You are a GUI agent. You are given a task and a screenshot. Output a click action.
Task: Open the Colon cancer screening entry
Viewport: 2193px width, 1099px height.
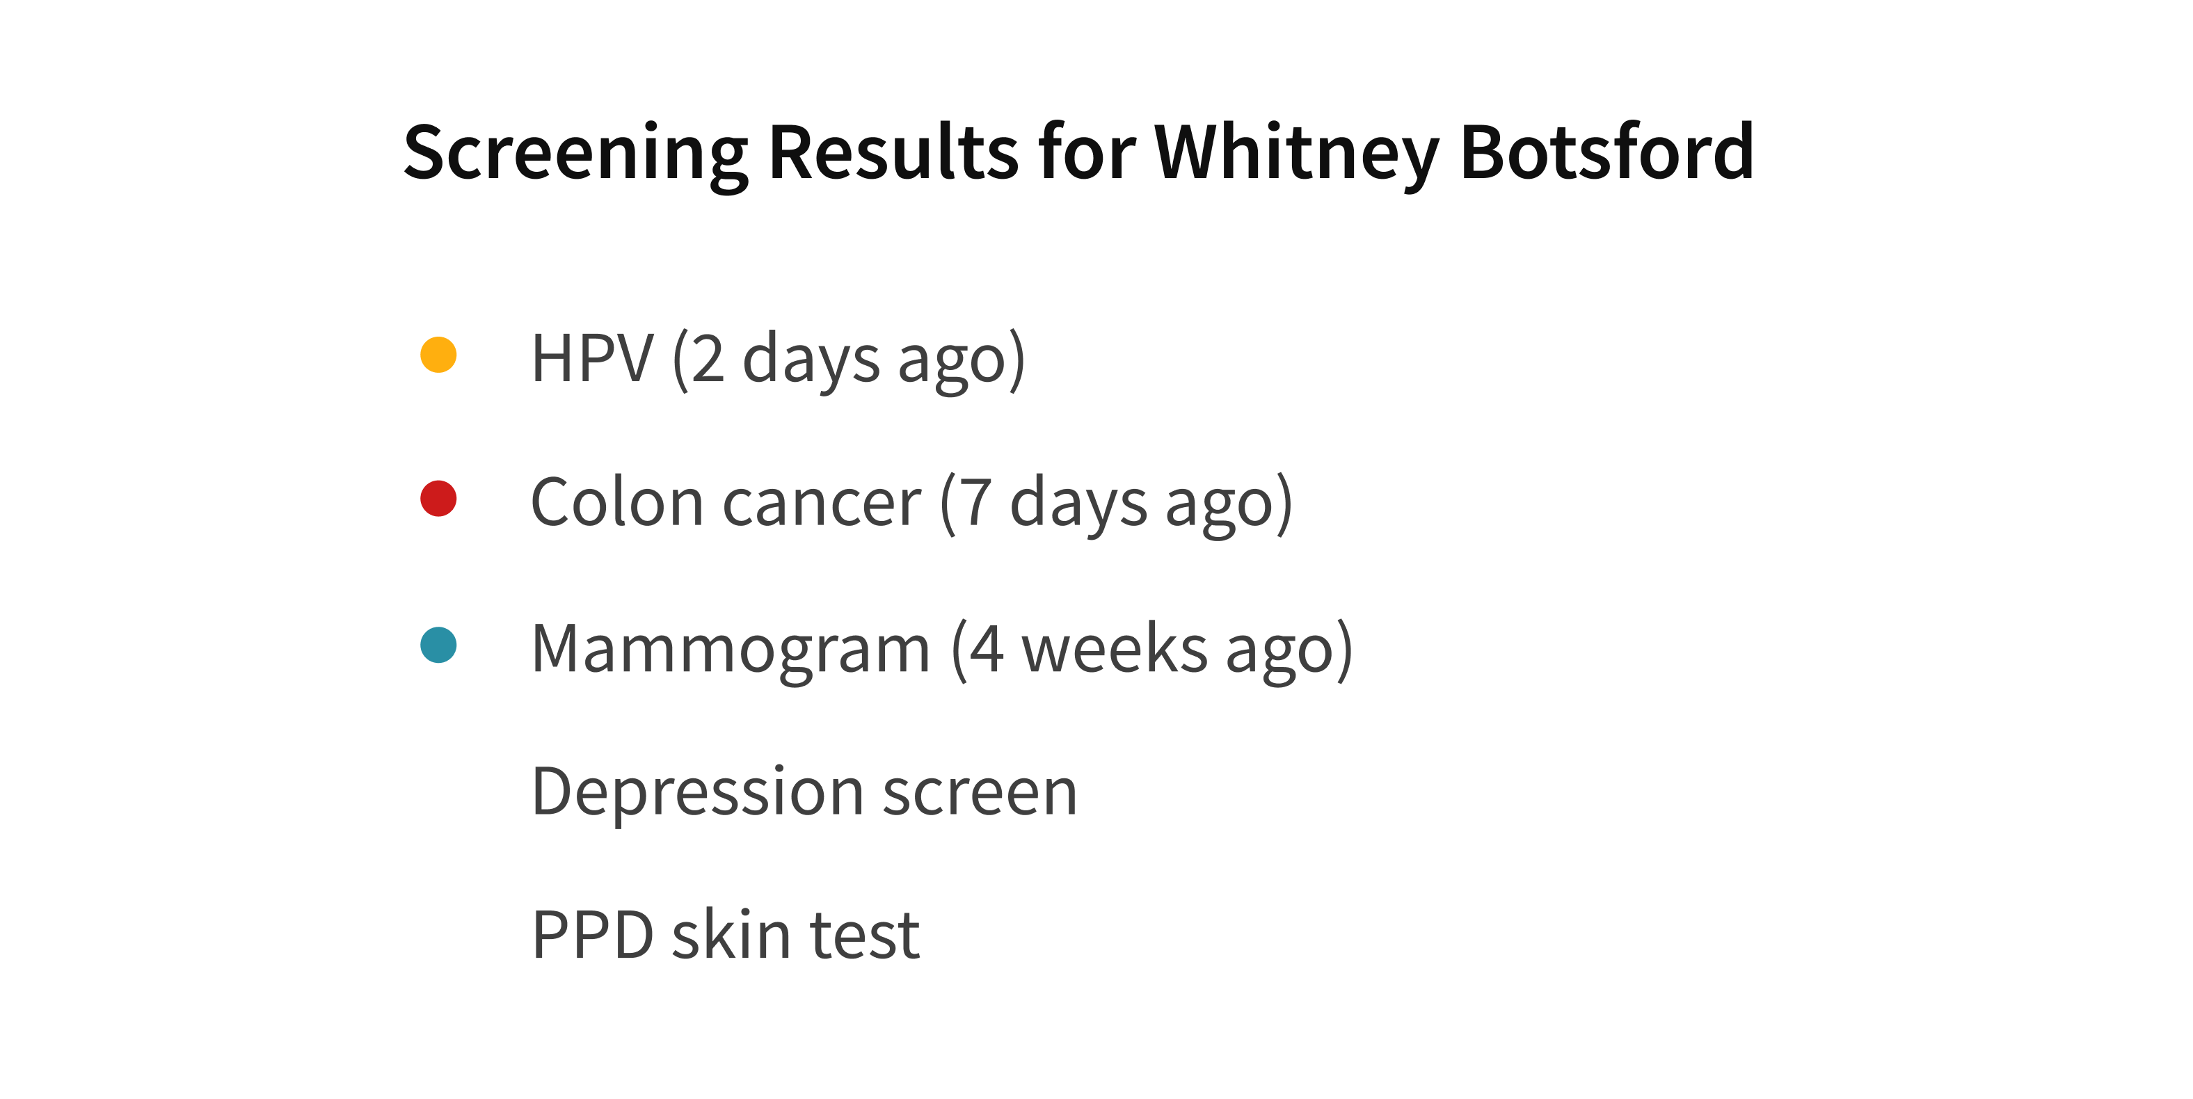pyautogui.click(x=911, y=503)
